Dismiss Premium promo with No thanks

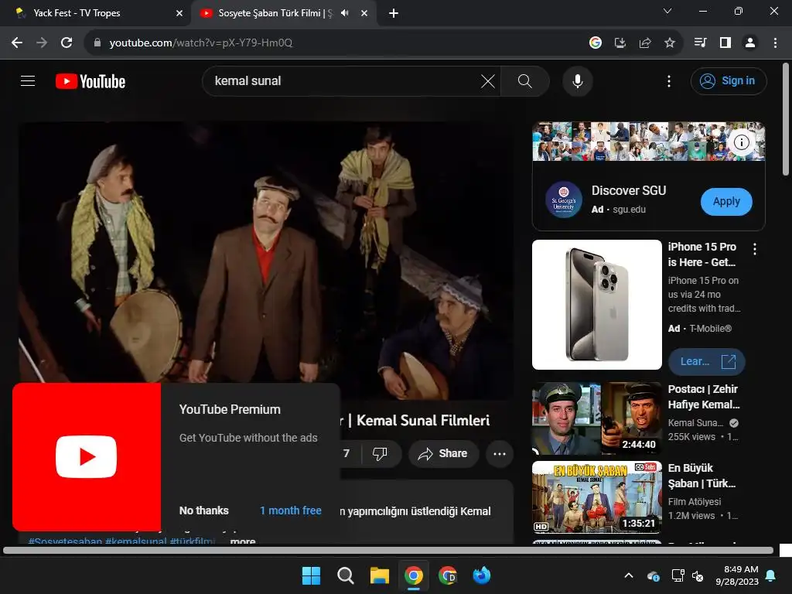pyautogui.click(x=203, y=510)
